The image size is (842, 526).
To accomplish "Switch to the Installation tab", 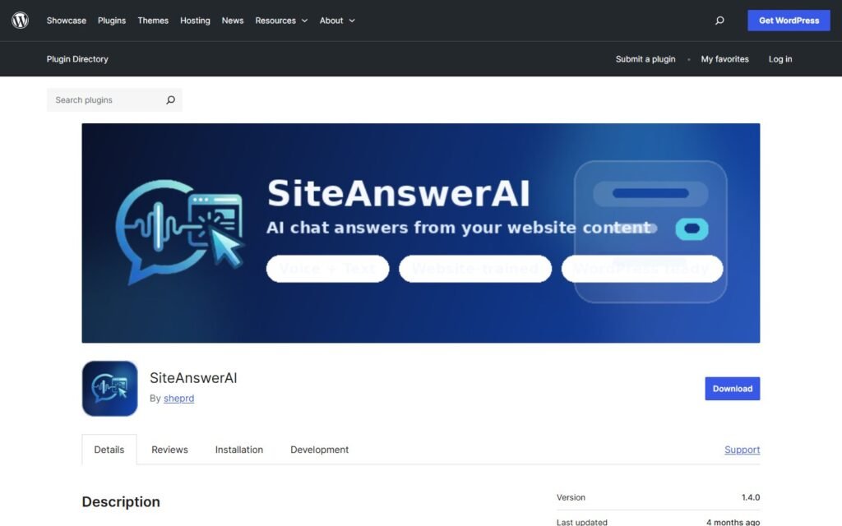I will click(x=239, y=450).
